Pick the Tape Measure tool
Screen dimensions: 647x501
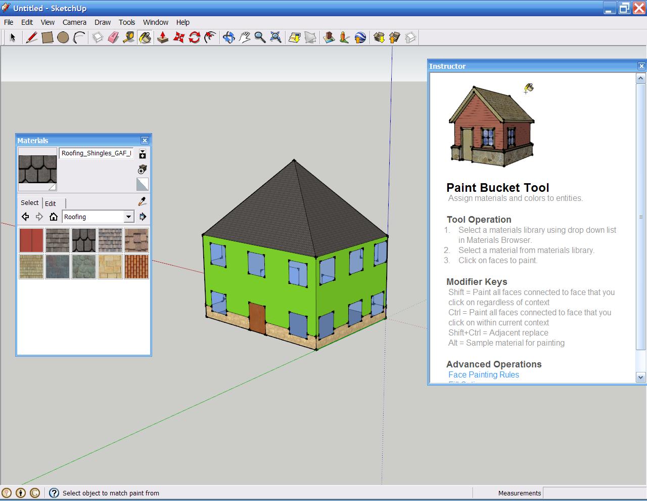tap(128, 37)
